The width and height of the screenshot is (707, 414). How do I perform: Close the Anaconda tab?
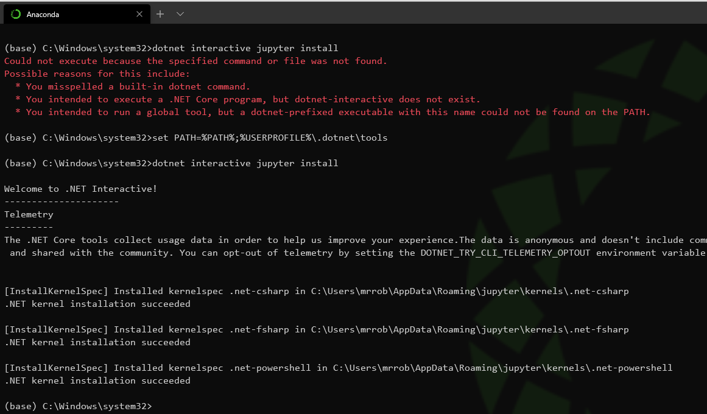pos(139,14)
